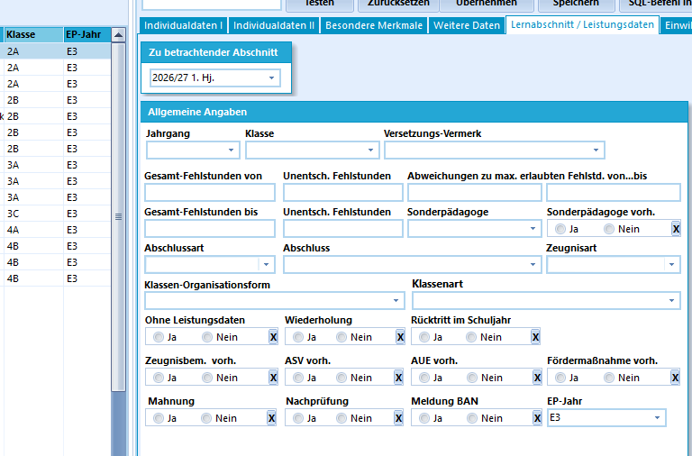Reset the Wiederholung radio with X

point(400,337)
